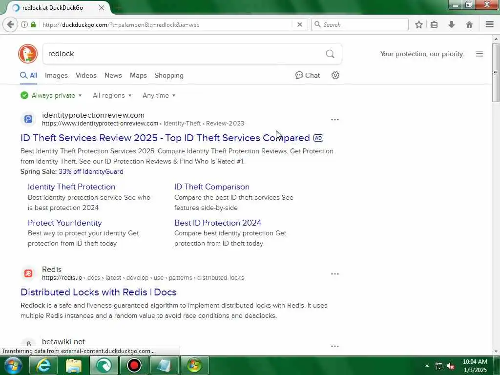Open the bookmarks list icon
The image size is (500, 375).
click(434, 24)
